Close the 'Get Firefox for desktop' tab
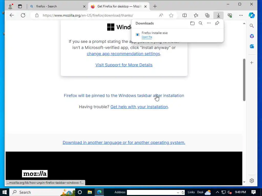The width and height of the screenshot is (262, 196). coord(145,6)
